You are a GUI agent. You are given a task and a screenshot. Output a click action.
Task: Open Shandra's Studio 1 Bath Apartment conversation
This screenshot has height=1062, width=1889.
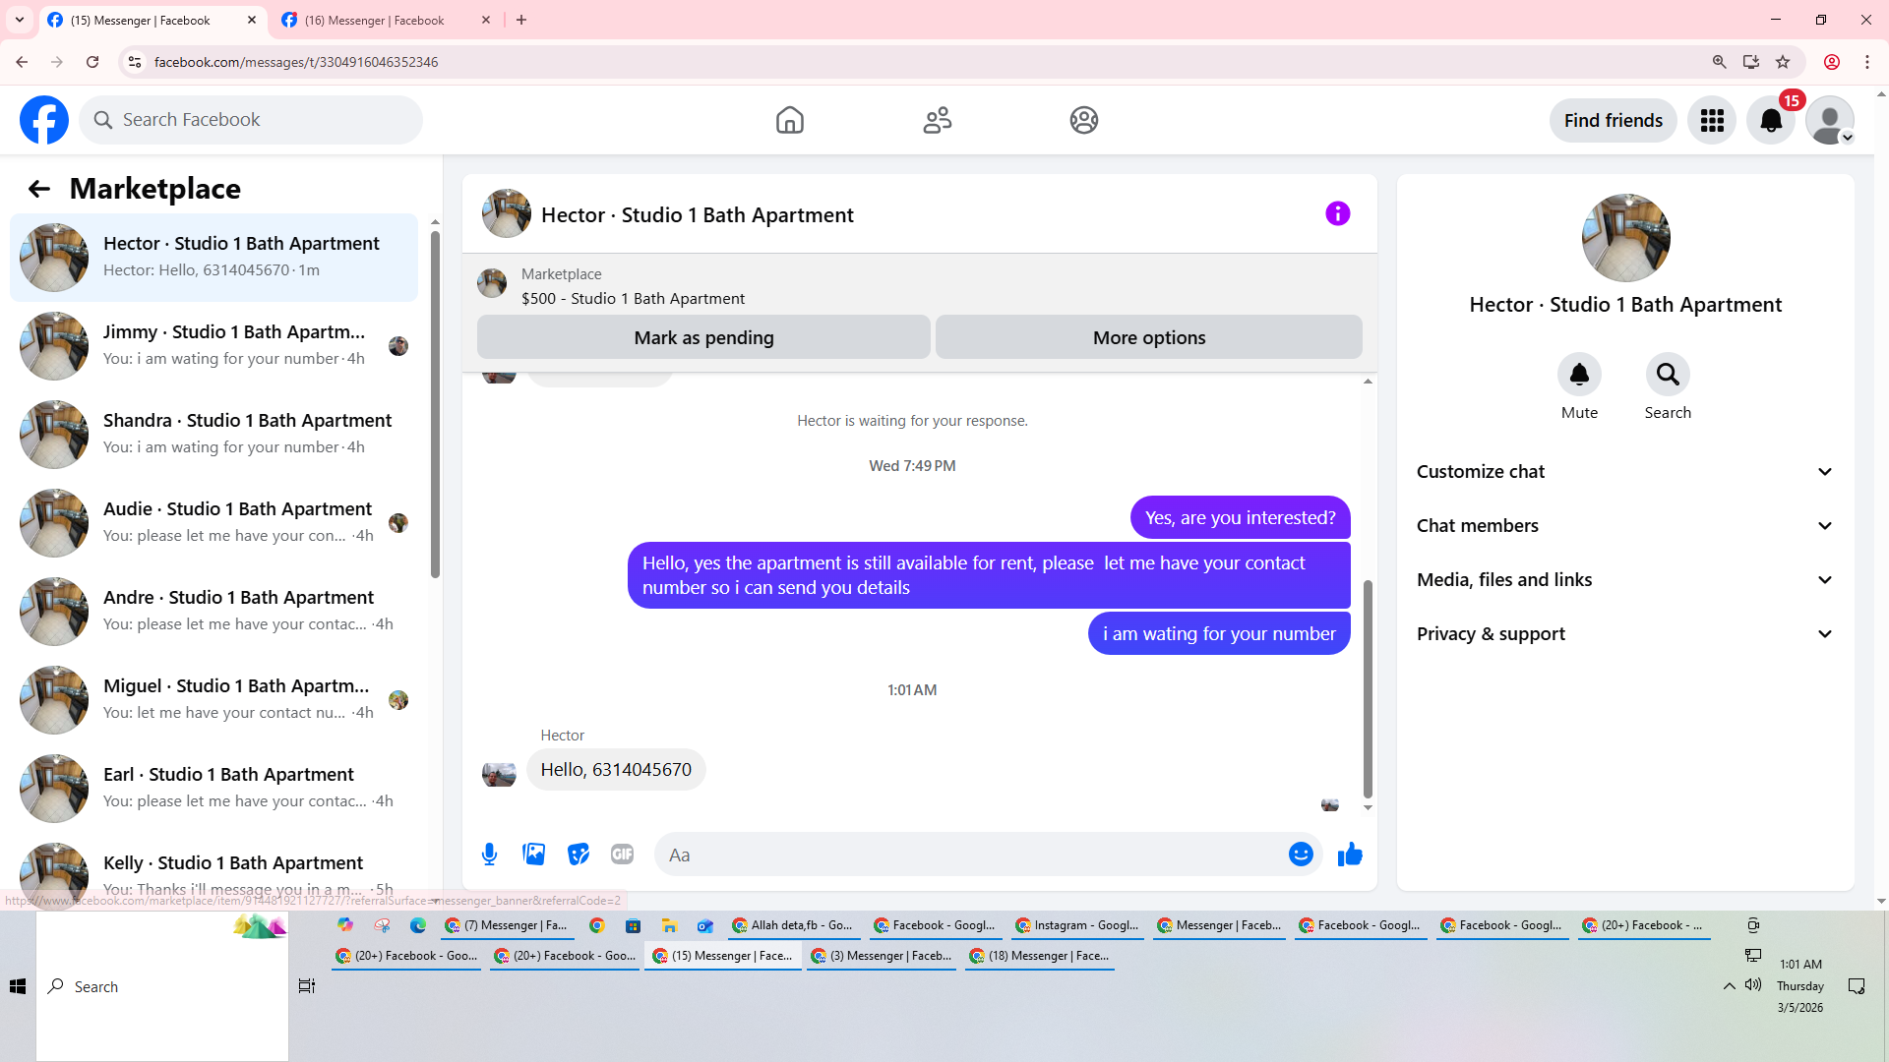214,435
